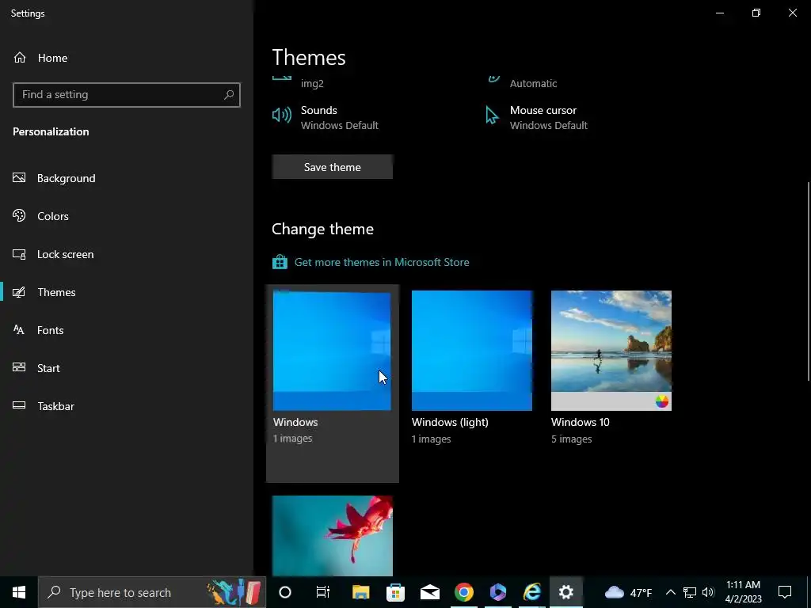811x608 pixels.
Task: Apply the Windows theme
Action: pos(332,382)
